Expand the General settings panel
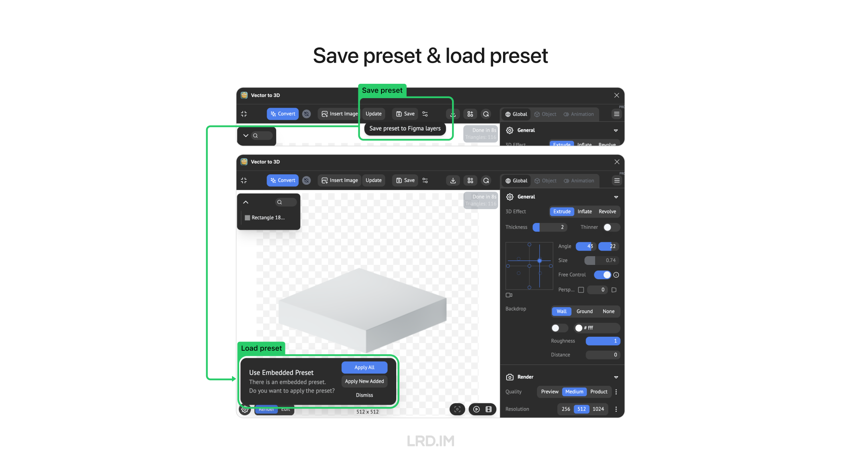 pyautogui.click(x=614, y=196)
